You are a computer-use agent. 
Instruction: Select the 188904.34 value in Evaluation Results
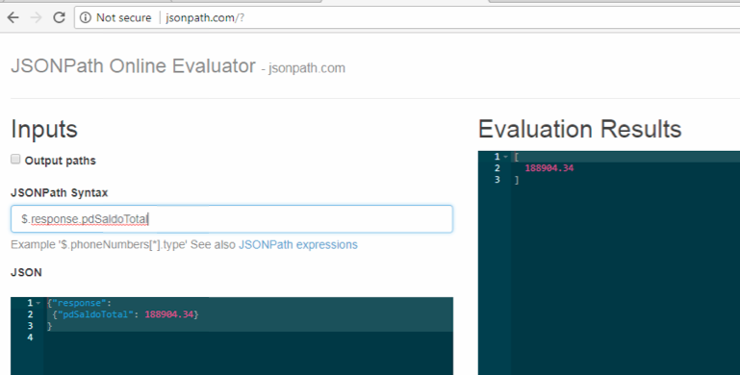[x=549, y=168]
